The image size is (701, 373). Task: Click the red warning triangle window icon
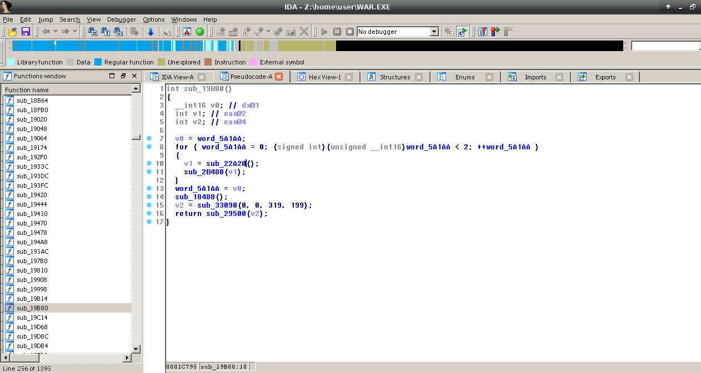(x=187, y=32)
